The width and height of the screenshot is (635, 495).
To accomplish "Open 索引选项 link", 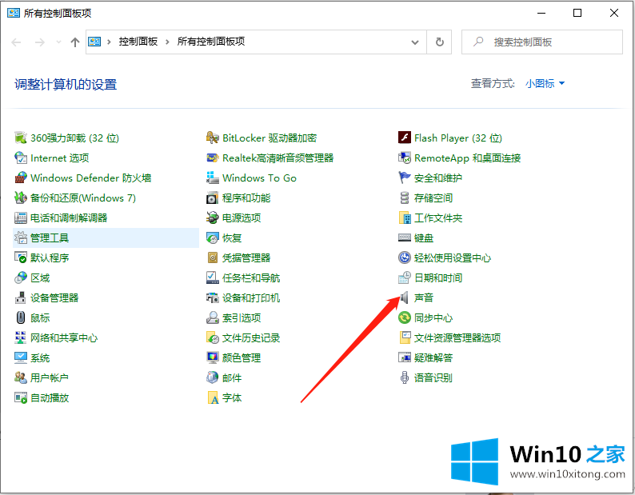I will (242, 317).
